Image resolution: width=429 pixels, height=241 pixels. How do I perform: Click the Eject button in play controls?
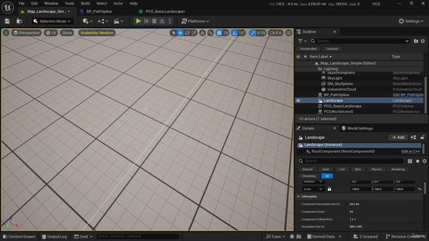tap(162, 21)
